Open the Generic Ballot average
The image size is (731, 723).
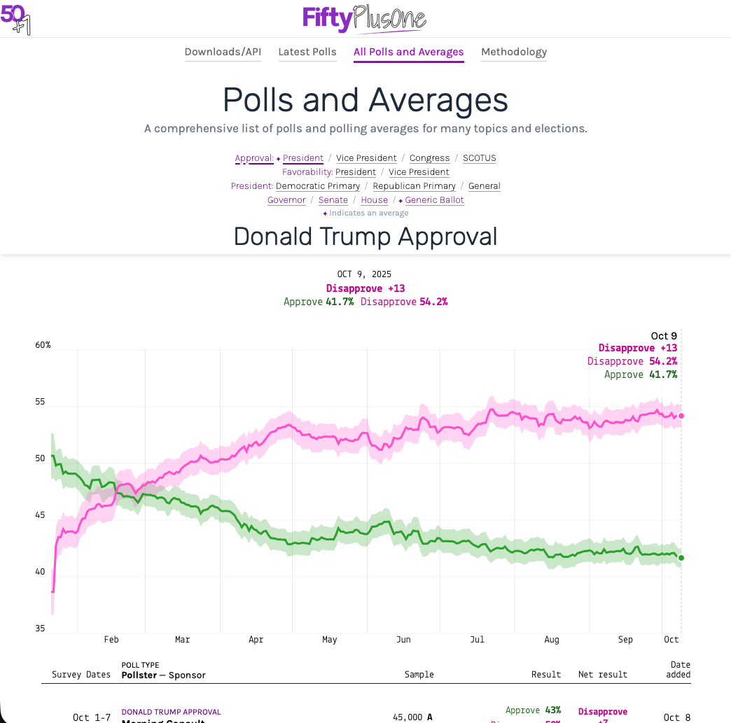pos(434,200)
